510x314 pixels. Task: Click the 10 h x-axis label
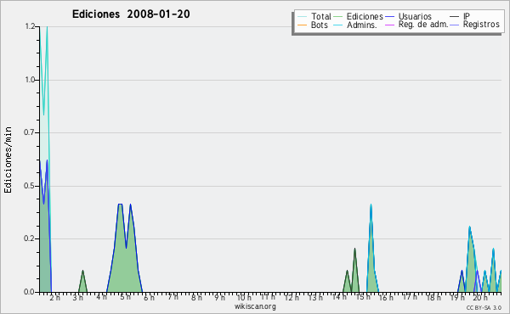tap(244, 297)
